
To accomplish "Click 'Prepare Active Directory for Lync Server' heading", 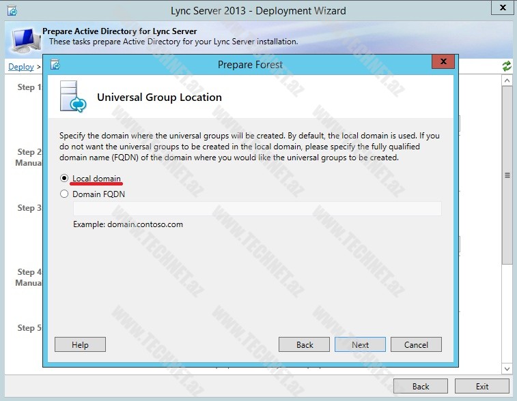I will point(120,31).
